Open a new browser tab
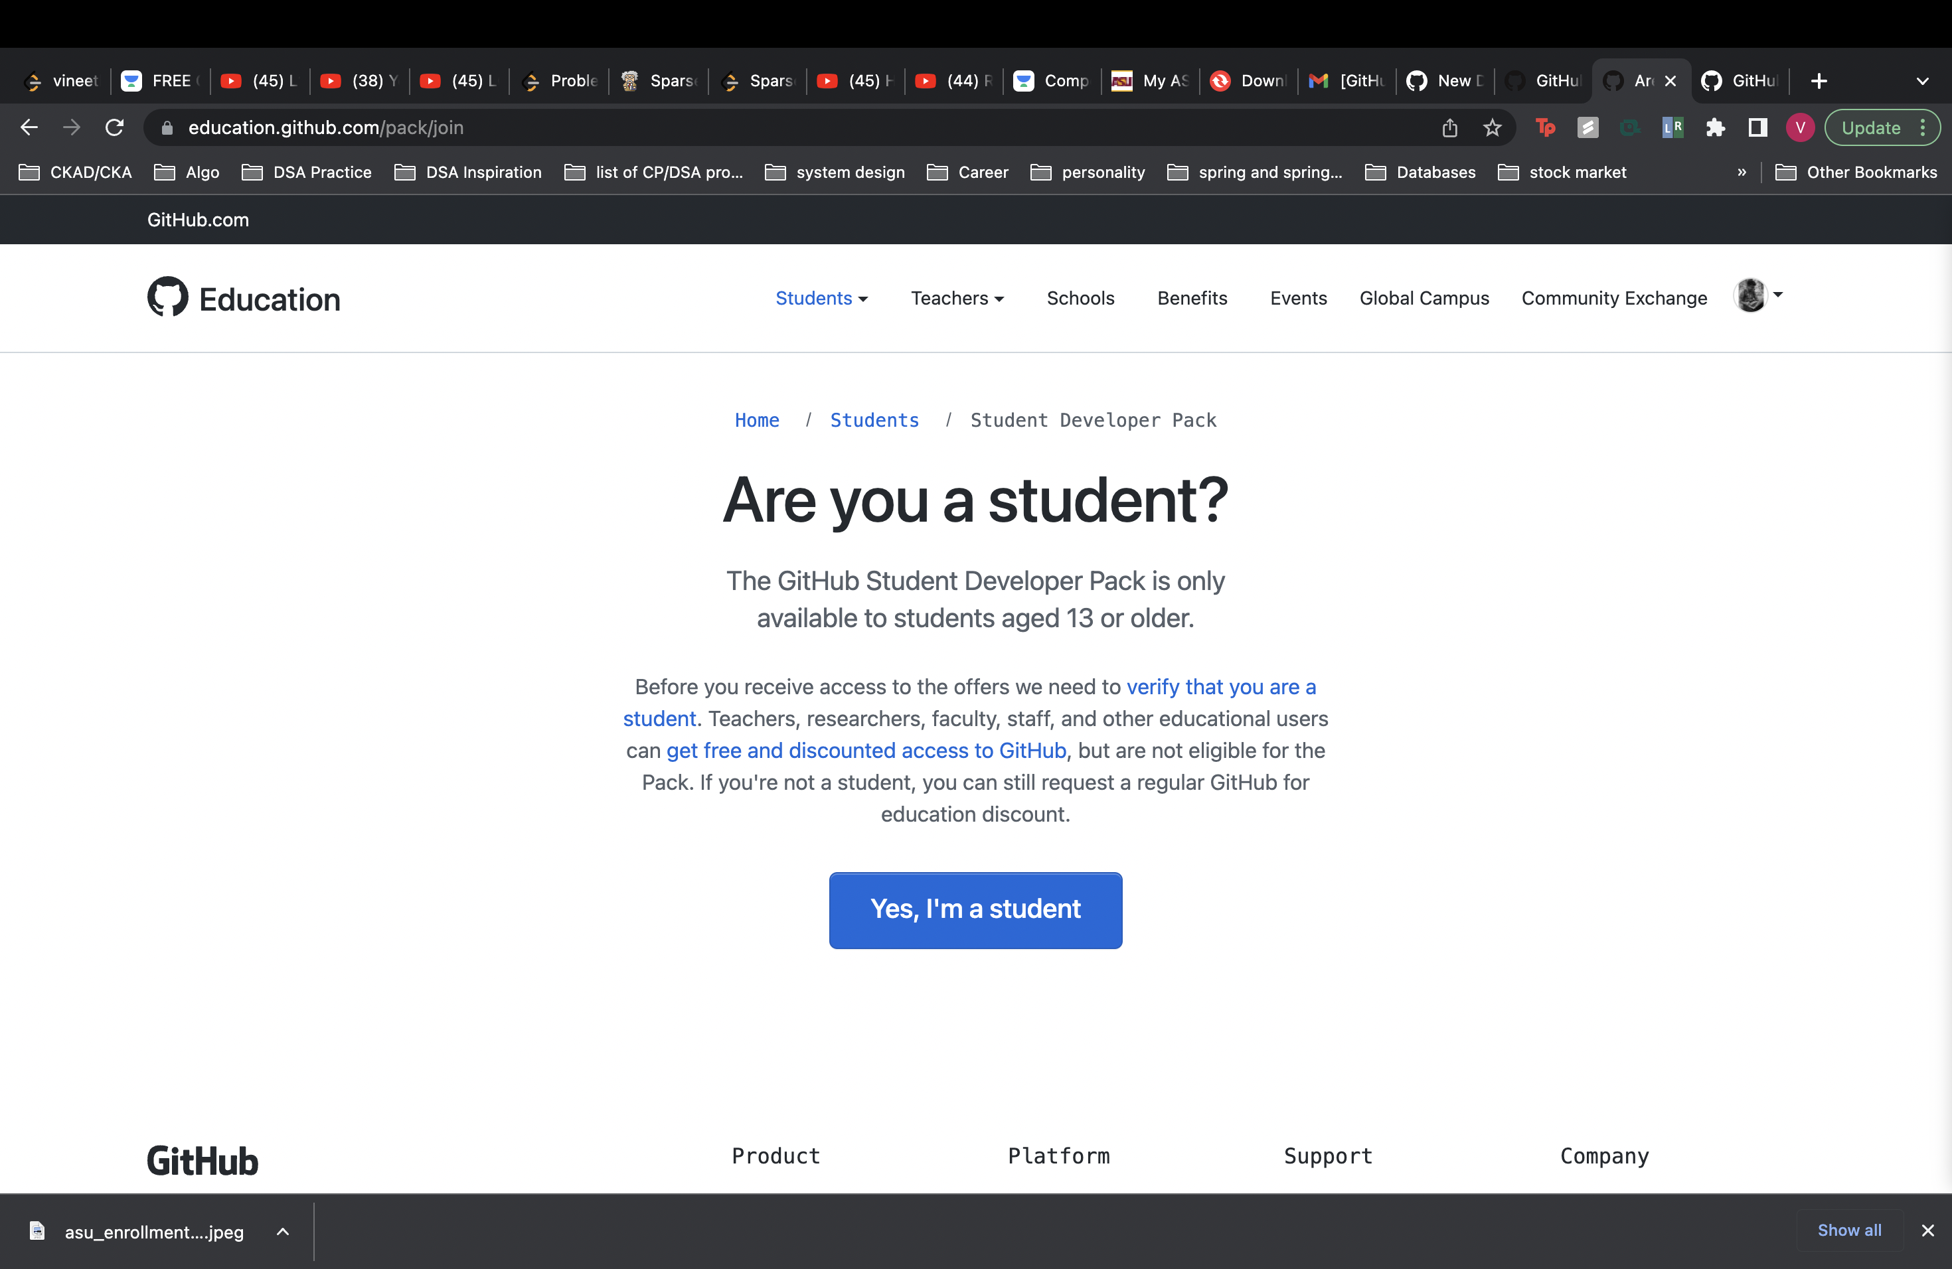Viewport: 1952px width, 1269px height. coord(1819,80)
